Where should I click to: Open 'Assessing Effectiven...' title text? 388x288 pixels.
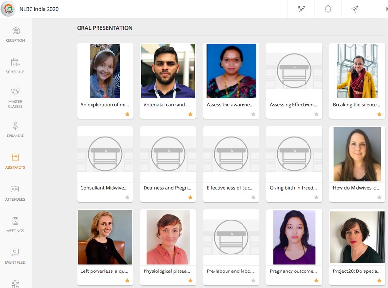pos(293,105)
